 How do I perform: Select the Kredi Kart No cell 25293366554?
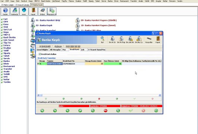click(74, 64)
